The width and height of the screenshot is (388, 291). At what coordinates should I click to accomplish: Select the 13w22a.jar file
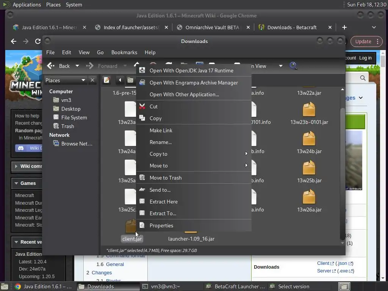(x=309, y=93)
